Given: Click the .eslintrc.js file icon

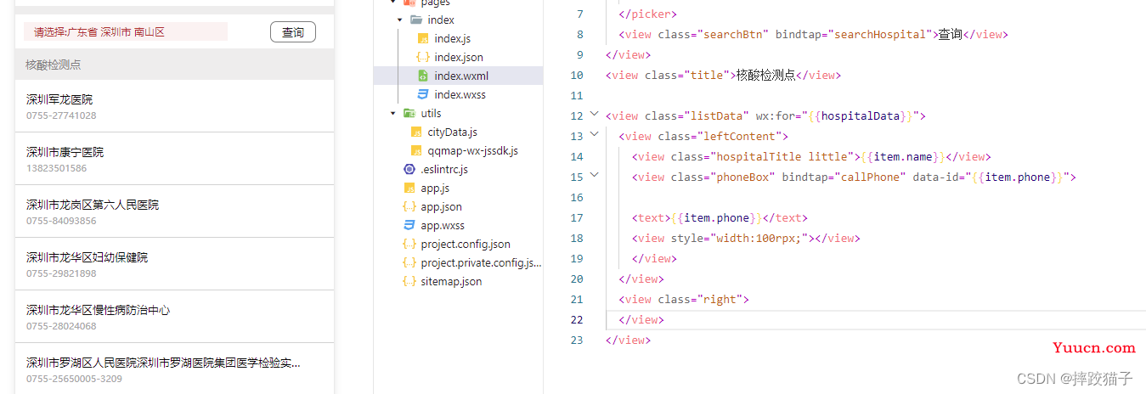Looking at the screenshot, I should (409, 169).
